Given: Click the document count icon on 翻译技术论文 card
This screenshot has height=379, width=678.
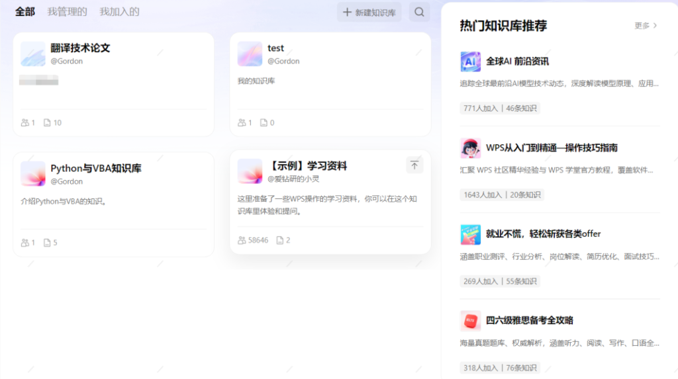Looking at the screenshot, I should tap(47, 123).
